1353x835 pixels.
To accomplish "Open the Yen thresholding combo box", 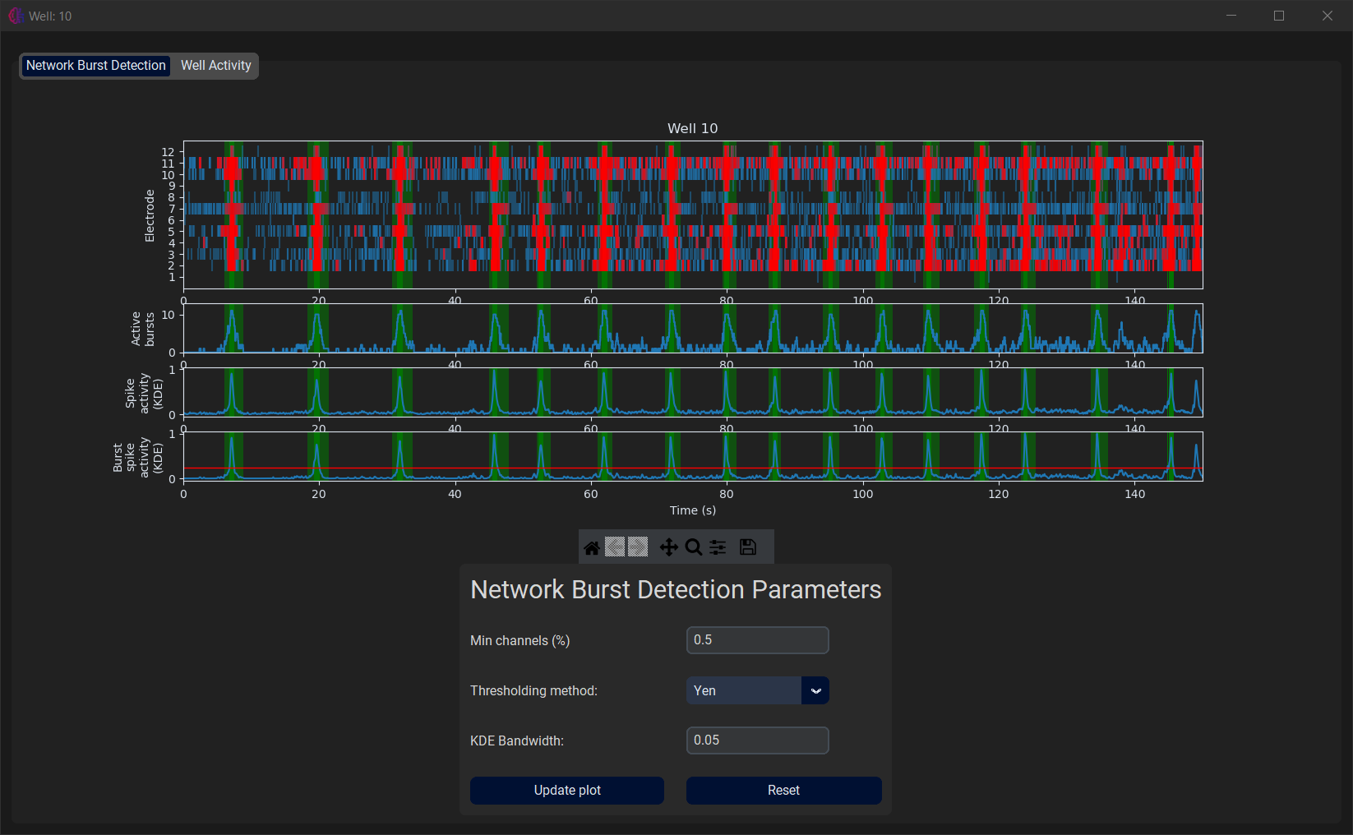I will tap(744, 691).
